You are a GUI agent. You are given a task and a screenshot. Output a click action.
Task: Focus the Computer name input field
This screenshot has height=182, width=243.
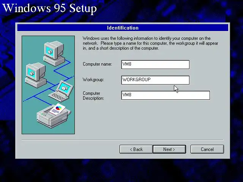[155, 64]
